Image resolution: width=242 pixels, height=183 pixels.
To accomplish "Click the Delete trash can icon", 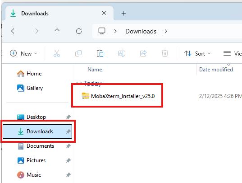I will 165,53.
